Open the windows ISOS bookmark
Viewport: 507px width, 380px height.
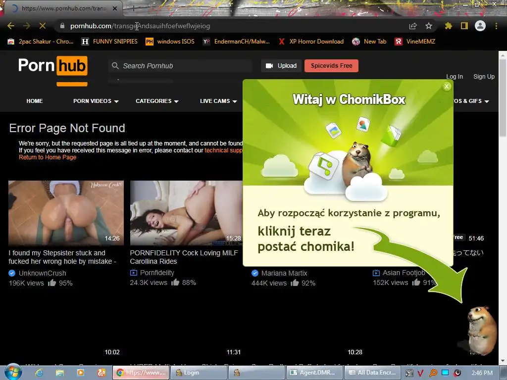coord(170,42)
